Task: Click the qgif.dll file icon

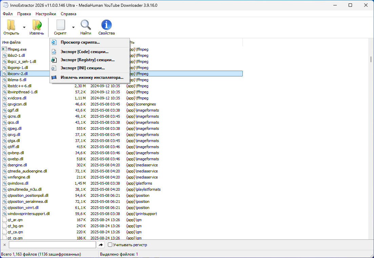Action: [x=4, y=110]
